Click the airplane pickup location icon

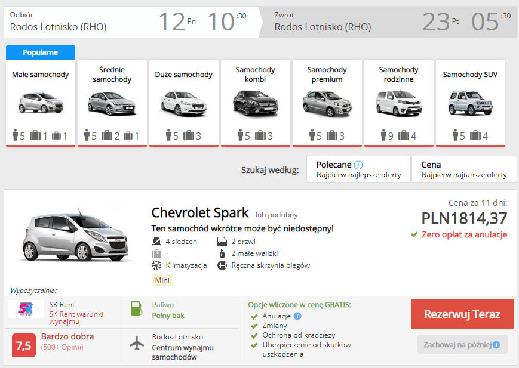click(x=137, y=343)
